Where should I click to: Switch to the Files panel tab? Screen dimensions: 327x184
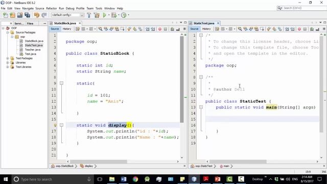click(30, 24)
